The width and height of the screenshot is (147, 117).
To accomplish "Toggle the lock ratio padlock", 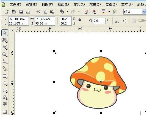I will 80,19.
